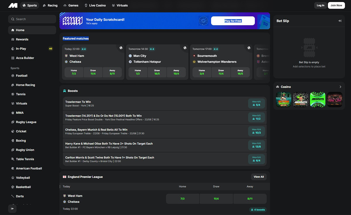Viewport: 351px width, 215px height.
Task: Select 8/11 away in Premier League row
Action: [x=250, y=199]
